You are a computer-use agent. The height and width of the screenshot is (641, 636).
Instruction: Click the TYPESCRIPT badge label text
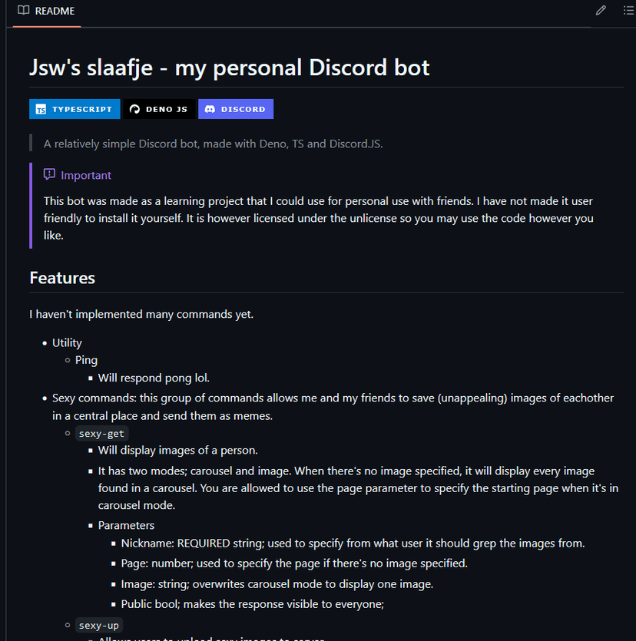coord(82,110)
